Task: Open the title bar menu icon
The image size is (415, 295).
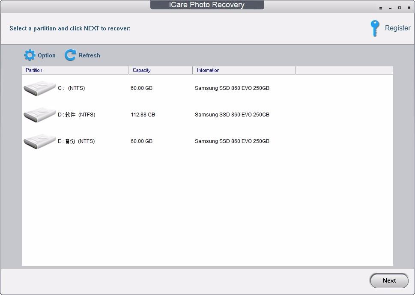Action: (381, 8)
